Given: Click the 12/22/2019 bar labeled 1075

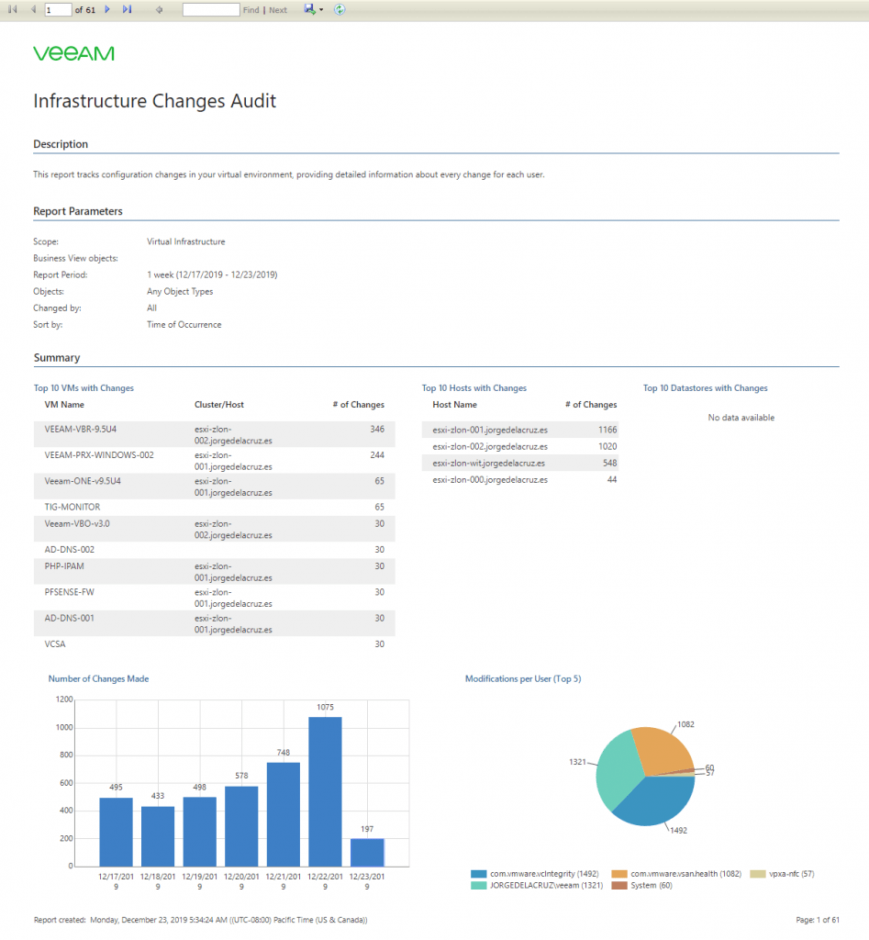Looking at the screenshot, I should pos(326,791).
